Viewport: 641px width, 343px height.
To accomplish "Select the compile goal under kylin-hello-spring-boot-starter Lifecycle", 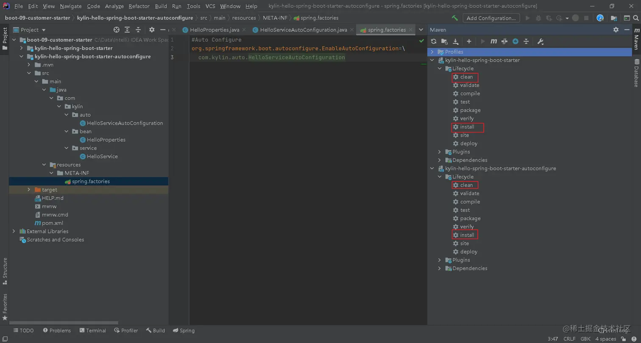I will point(470,93).
